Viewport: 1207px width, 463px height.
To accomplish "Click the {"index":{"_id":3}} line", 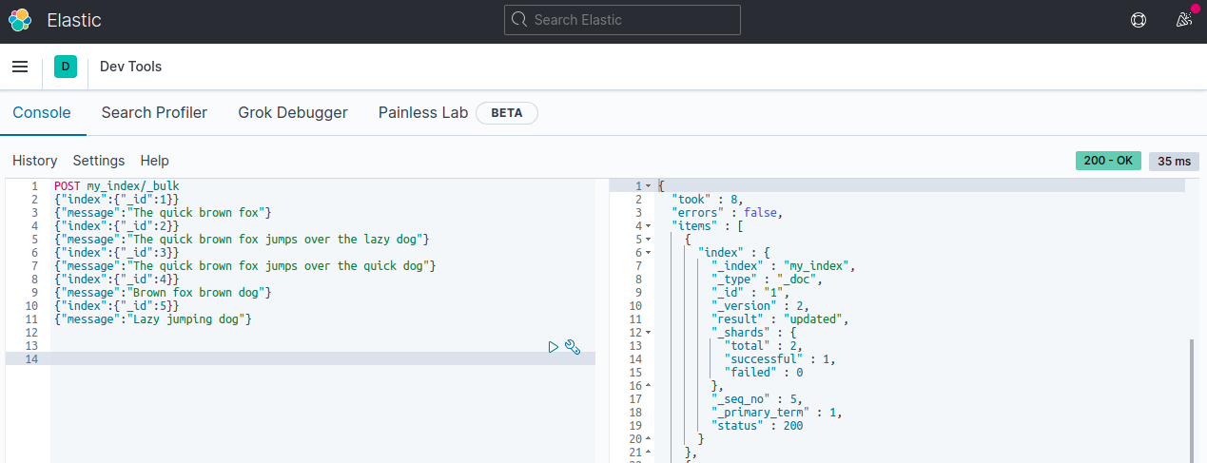I will (116, 253).
